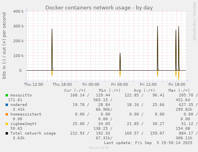
Task: Click the mosquitto max value 451.64
Action: [x=183, y=100]
